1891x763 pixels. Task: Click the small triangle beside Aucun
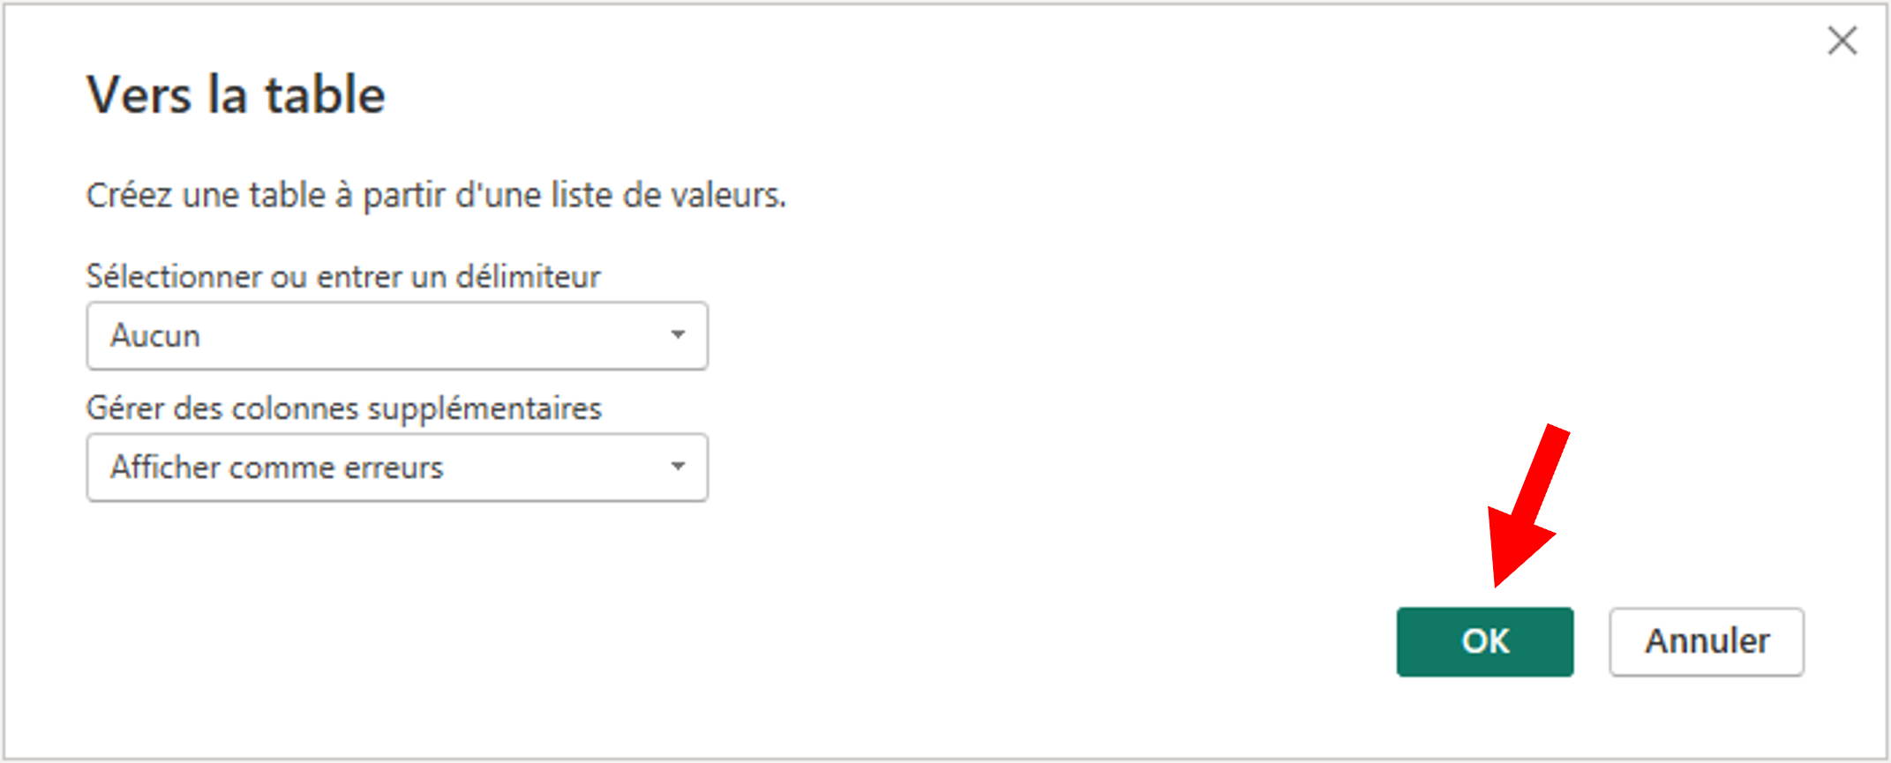[677, 335]
